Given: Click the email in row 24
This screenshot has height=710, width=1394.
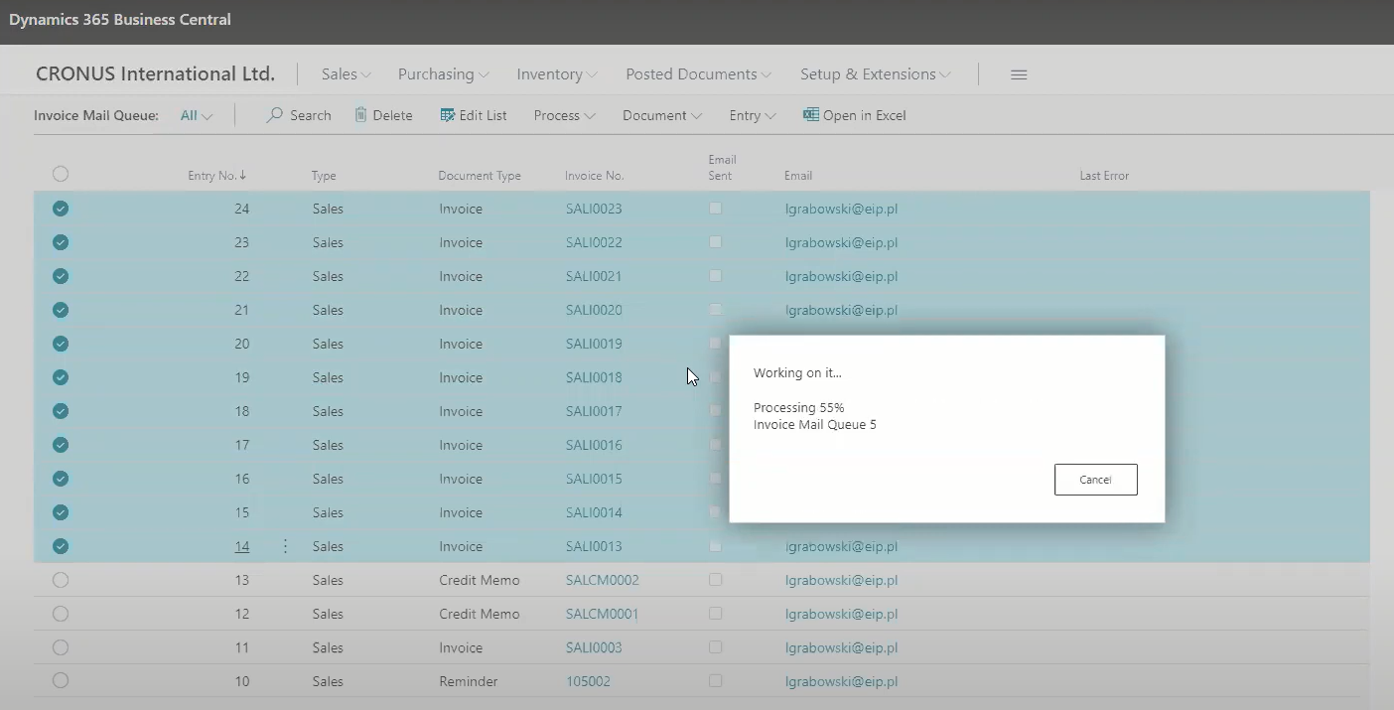Looking at the screenshot, I should [x=841, y=209].
